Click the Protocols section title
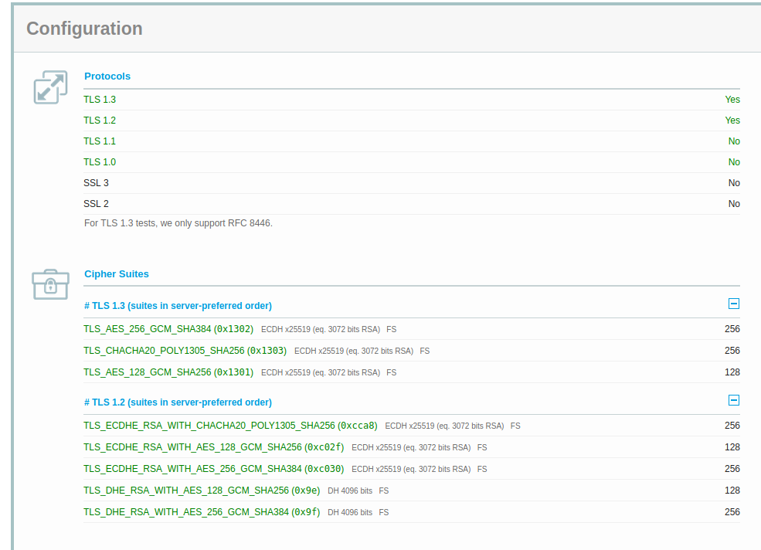The height and width of the screenshot is (550, 761). coord(107,76)
